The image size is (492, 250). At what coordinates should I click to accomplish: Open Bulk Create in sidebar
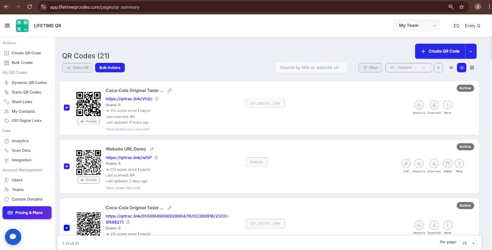[x=22, y=63]
